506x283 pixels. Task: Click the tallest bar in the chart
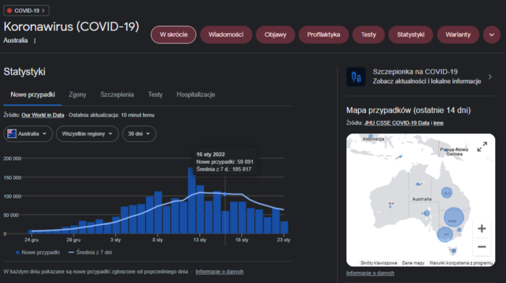pyautogui.click(x=191, y=200)
